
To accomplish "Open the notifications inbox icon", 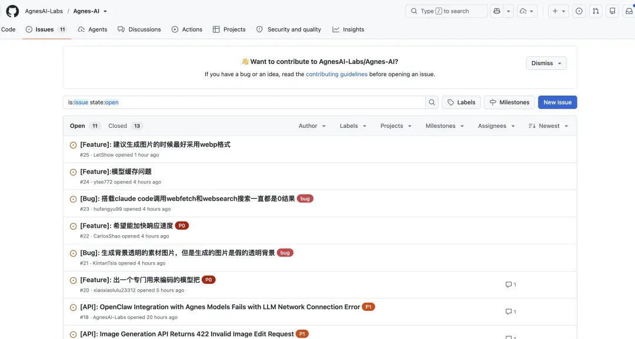I will tap(629, 11).
